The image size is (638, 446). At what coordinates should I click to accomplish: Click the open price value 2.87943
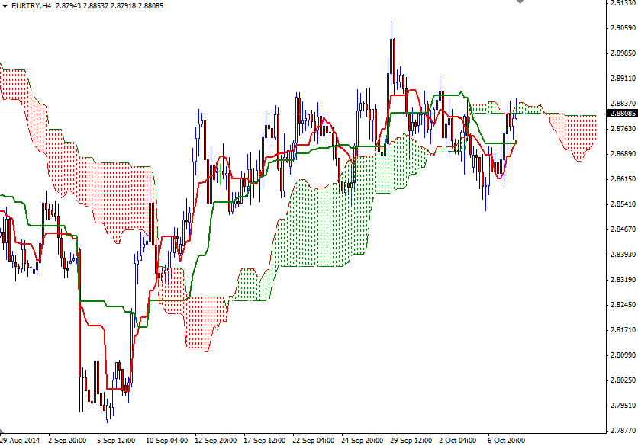[x=71, y=6]
